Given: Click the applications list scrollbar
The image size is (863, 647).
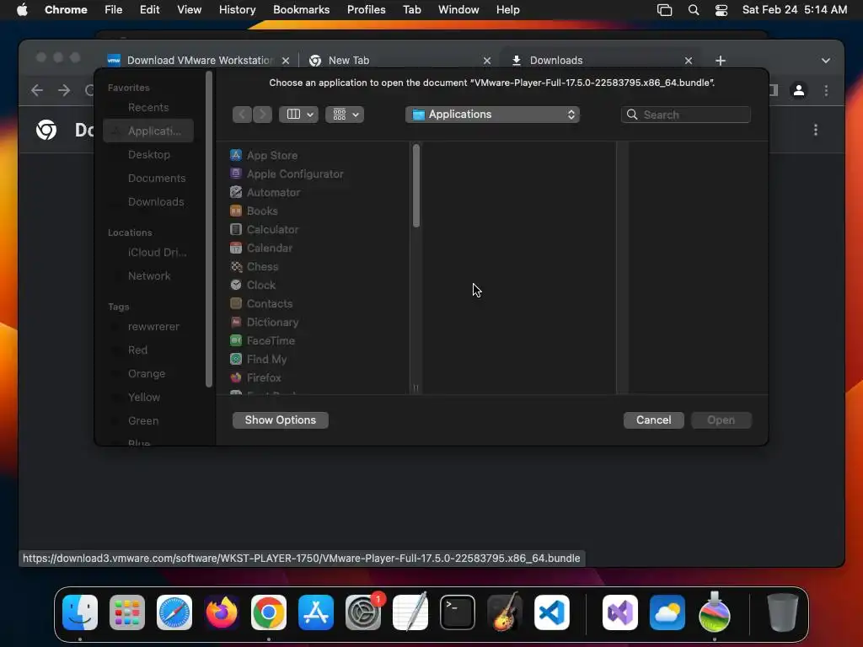Looking at the screenshot, I should click(x=416, y=185).
